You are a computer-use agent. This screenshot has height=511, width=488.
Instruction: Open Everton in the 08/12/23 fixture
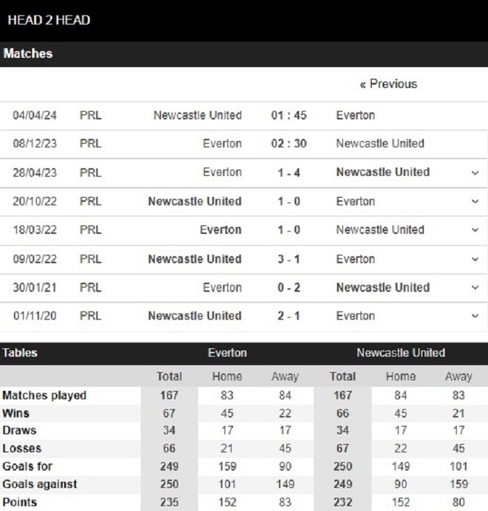[222, 143]
